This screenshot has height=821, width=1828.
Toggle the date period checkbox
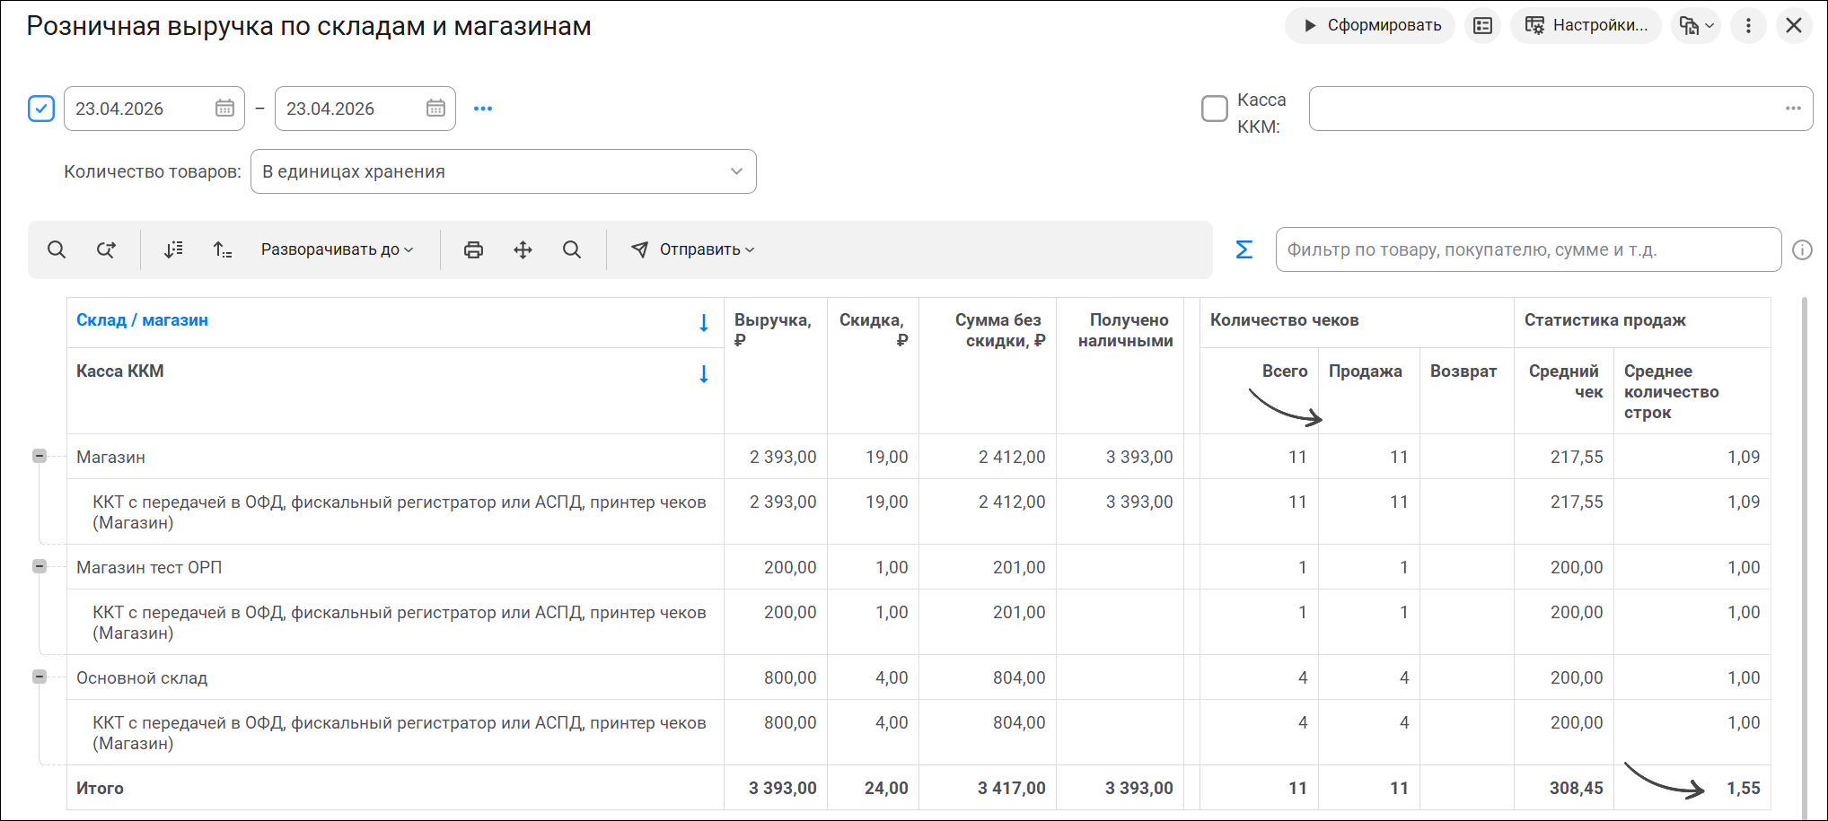coord(41,109)
